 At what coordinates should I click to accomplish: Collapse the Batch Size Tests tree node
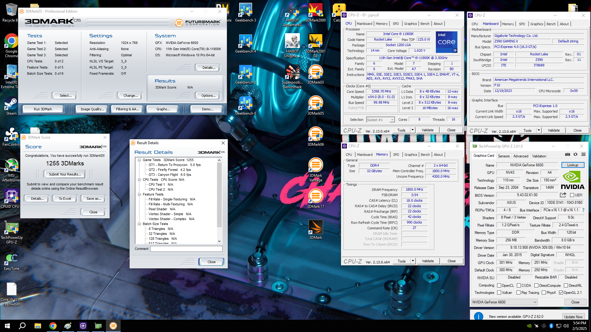(x=139, y=224)
